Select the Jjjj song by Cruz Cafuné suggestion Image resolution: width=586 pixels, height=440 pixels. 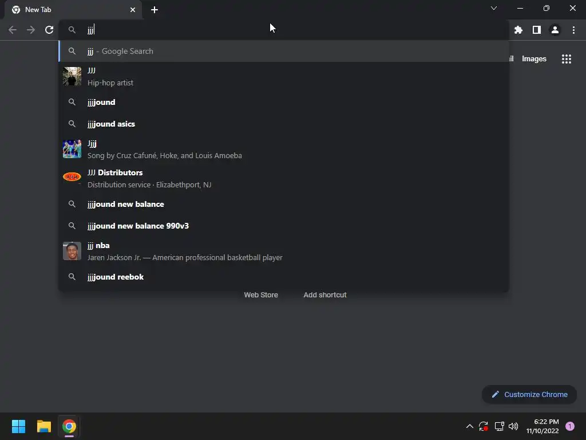point(284,150)
